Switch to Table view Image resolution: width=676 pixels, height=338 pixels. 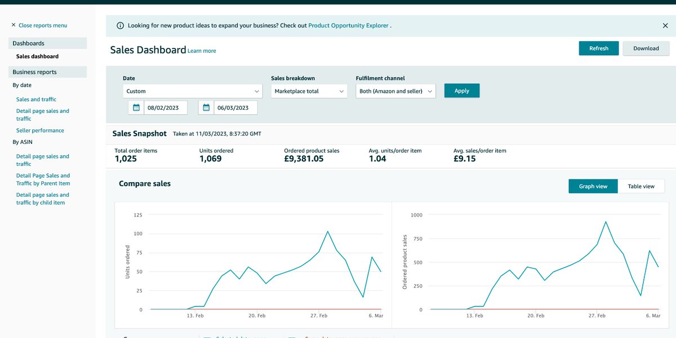(642, 186)
